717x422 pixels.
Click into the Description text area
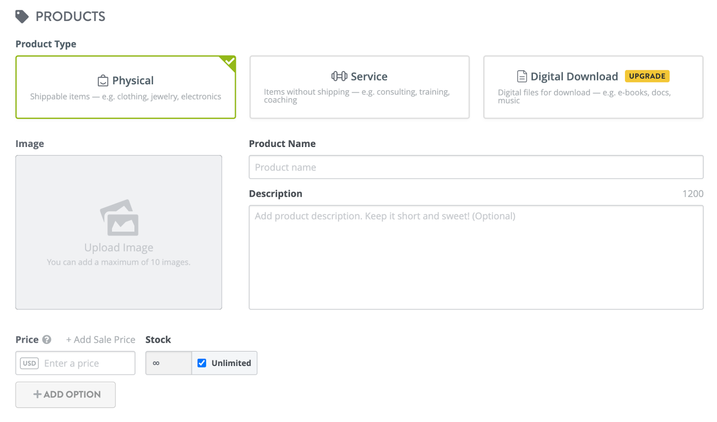pos(476,257)
